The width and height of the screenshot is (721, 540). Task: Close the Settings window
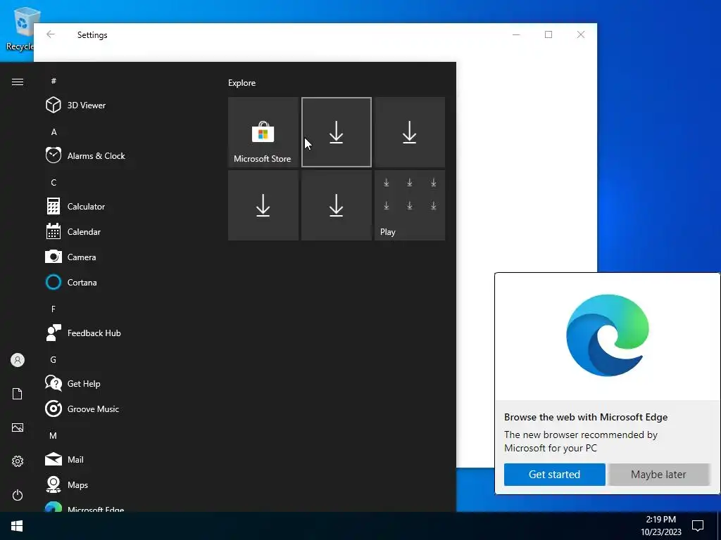[x=581, y=34]
